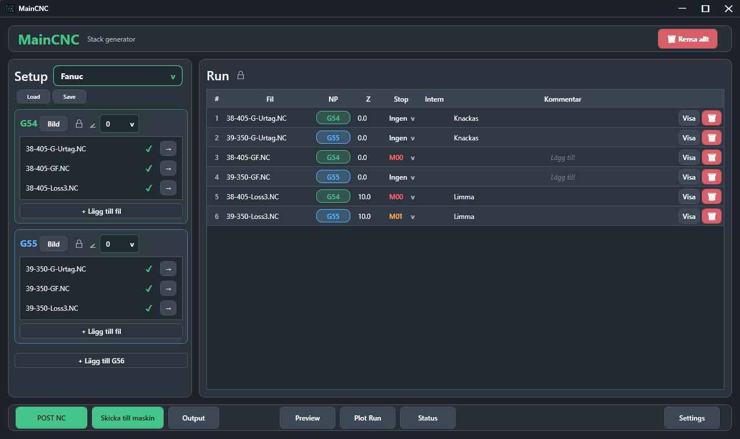This screenshot has height=439, width=740.
Task: Delete row 38-405-GF.NC with trash icon
Action: (x=712, y=158)
